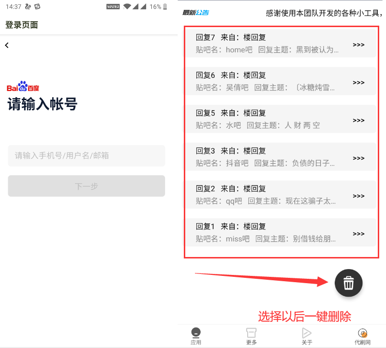Tap the back arrow on login page
The width and height of the screenshot is (386, 348).
tap(7, 45)
